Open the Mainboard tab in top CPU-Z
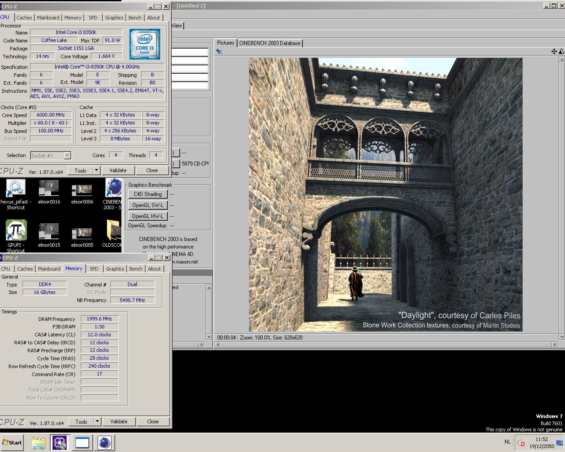This screenshot has width=565, height=452. click(48, 18)
